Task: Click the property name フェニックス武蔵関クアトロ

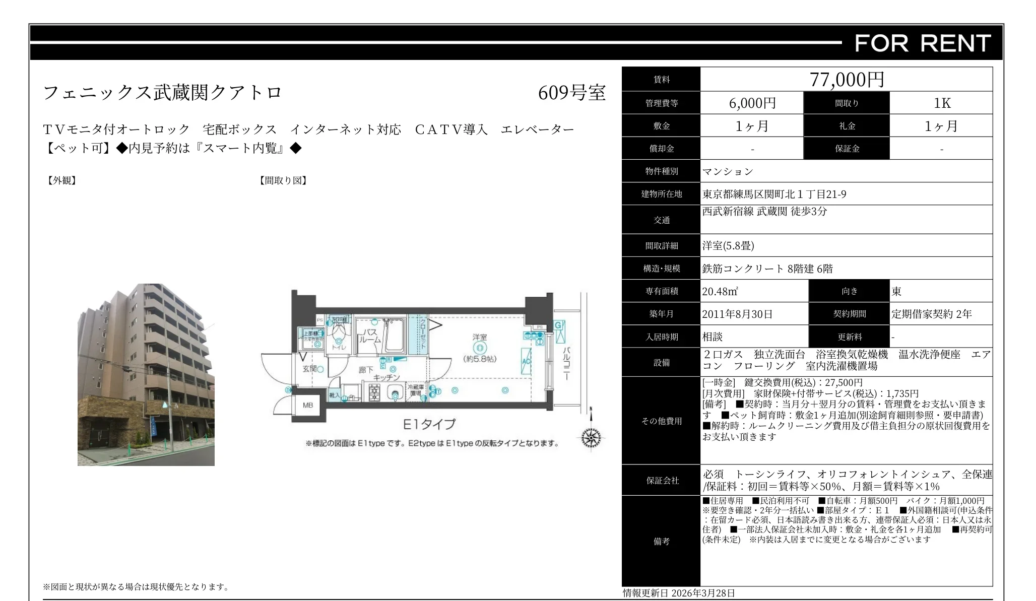Action: point(162,92)
